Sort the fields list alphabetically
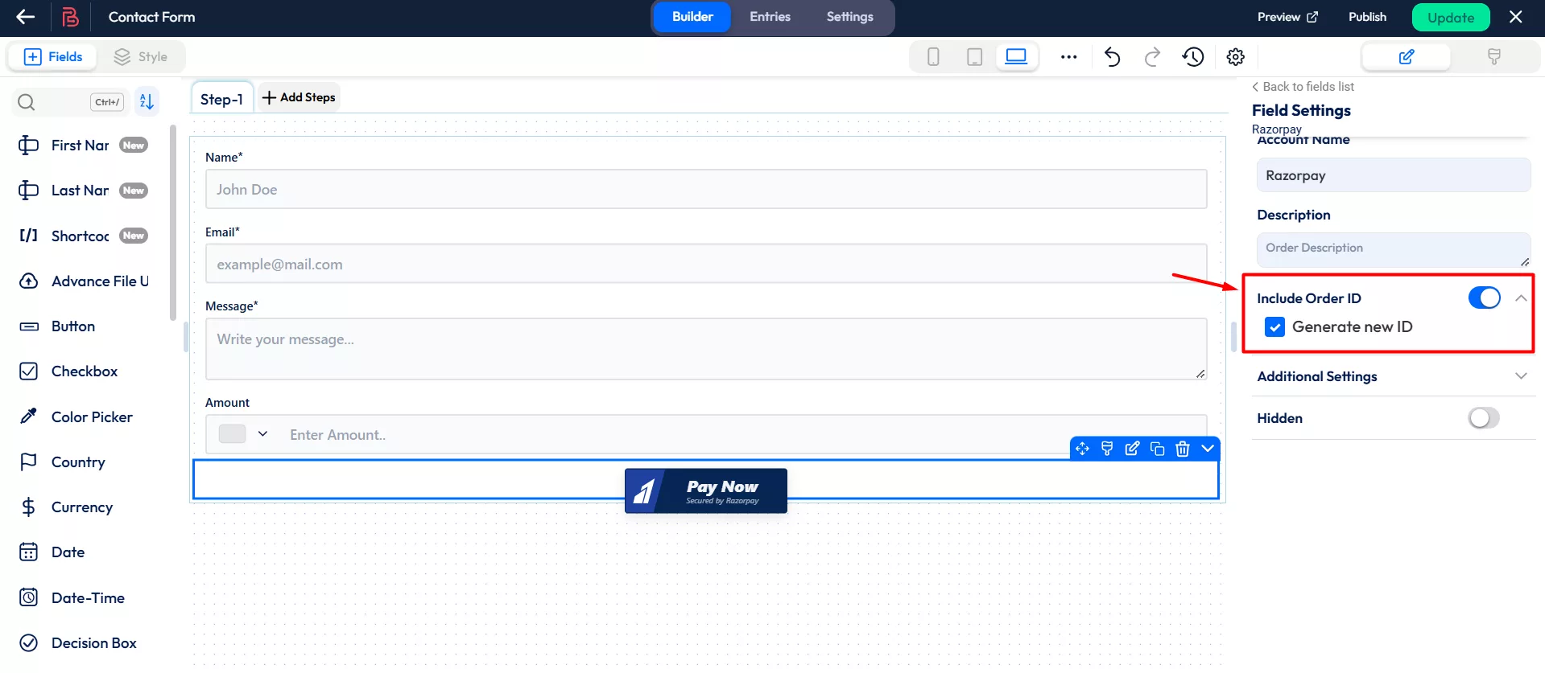 click(x=147, y=101)
